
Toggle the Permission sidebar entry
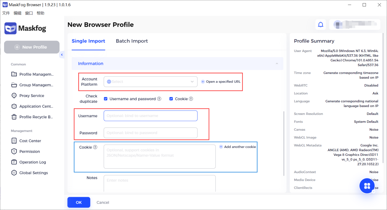click(29, 151)
